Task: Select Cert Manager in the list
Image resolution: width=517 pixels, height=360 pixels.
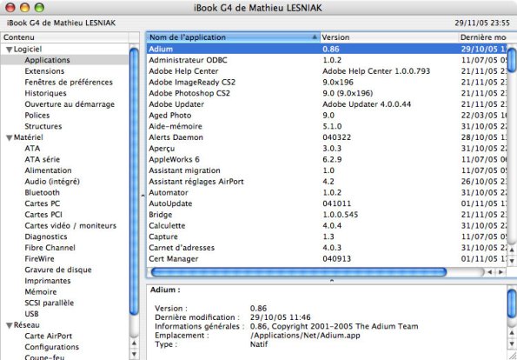Action: pos(327,259)
